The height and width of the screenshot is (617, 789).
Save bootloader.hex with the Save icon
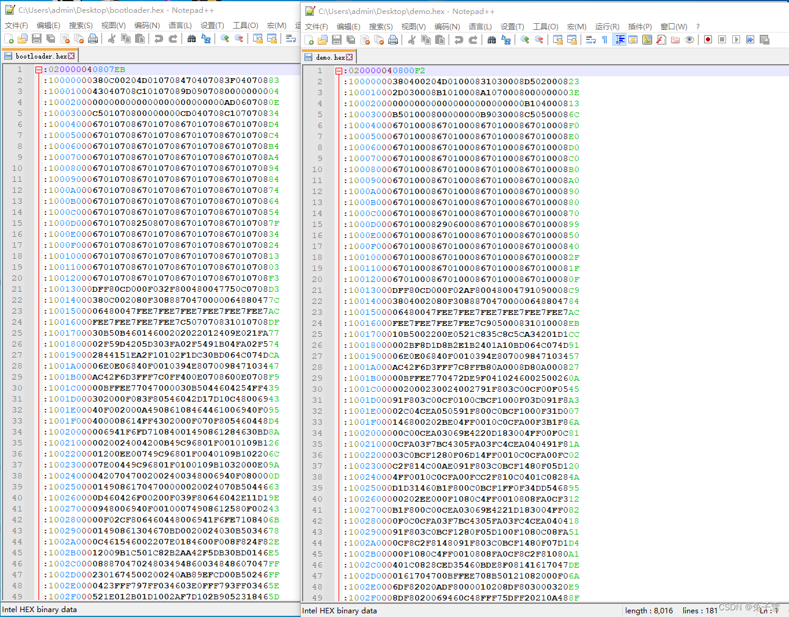coord(37,38)
